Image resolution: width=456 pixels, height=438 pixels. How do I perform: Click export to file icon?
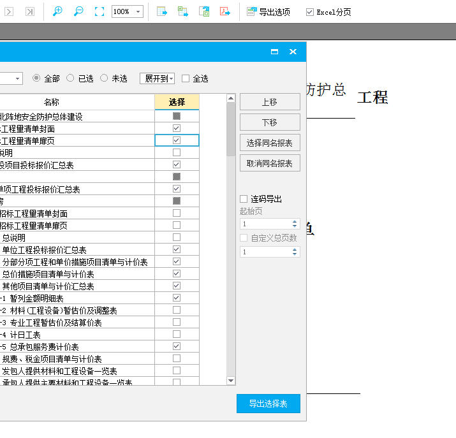pos(204,11)
